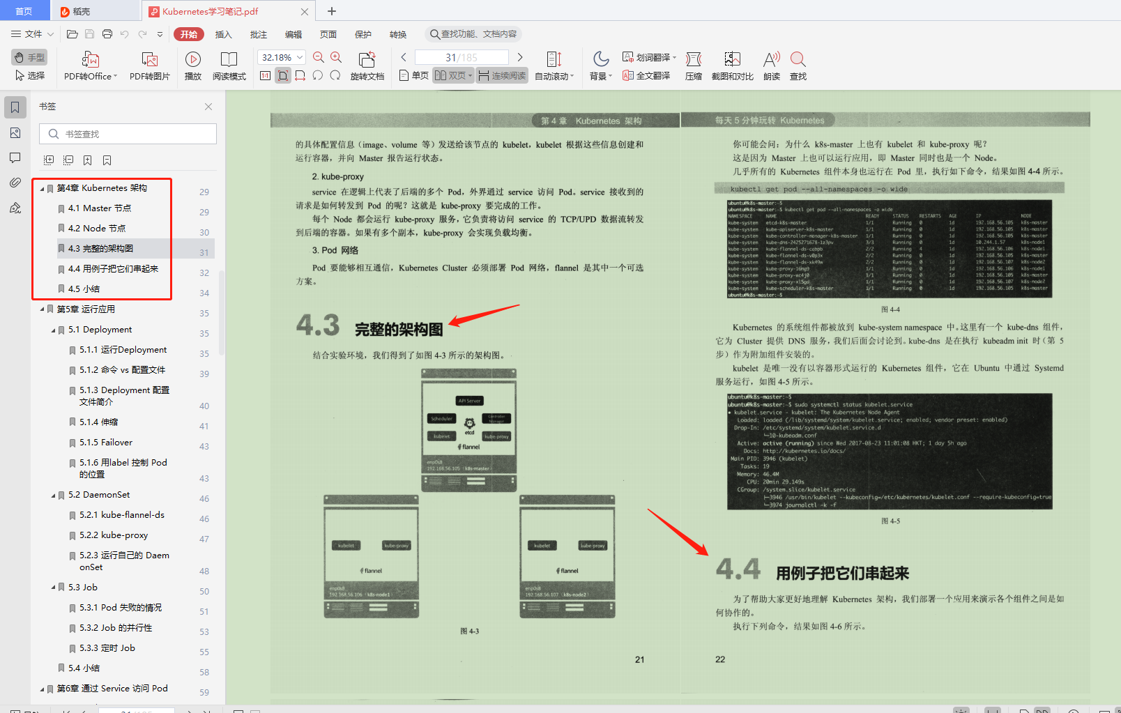Image resolution: width=1121 pixels, height=713 pixels.
Task: Open the 文件 file menu dropdown
Action: (33, 33)
